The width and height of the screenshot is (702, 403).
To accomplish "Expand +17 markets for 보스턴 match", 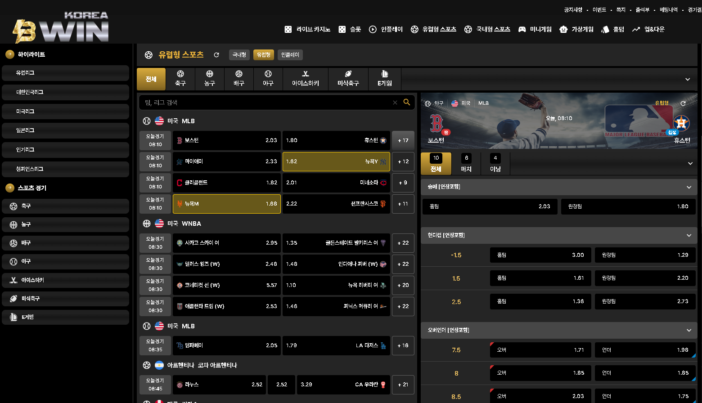I will click(x=403, y=140).
